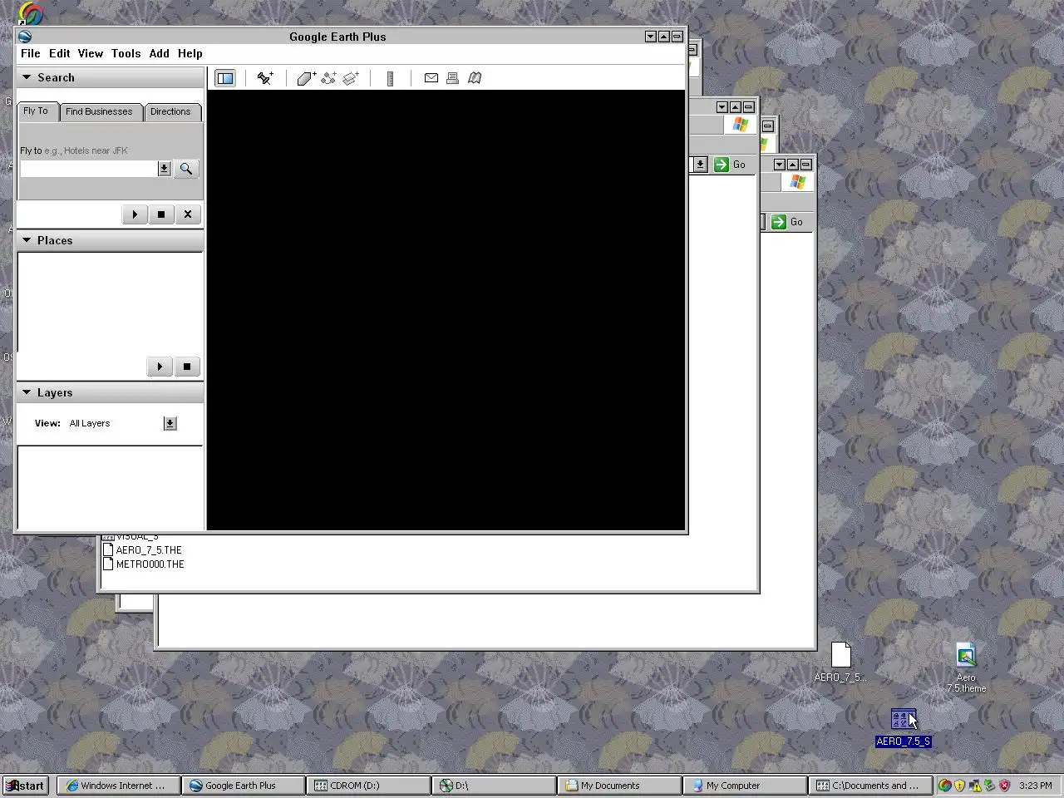
Task: Switch to My Computer taskbar button
Action: (x=746, y=786)
